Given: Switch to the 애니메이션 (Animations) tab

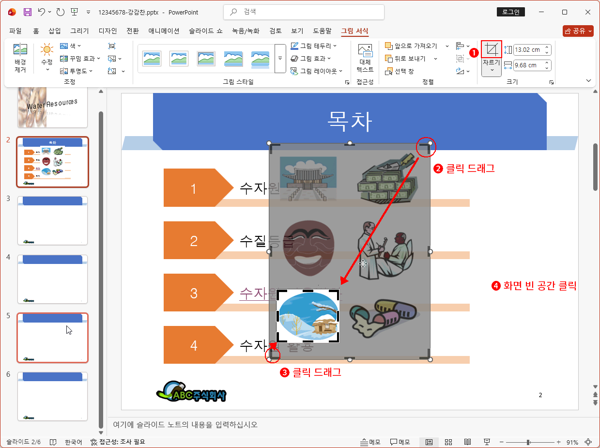Looking at the screenshot, I should click(x=164, y=31).
